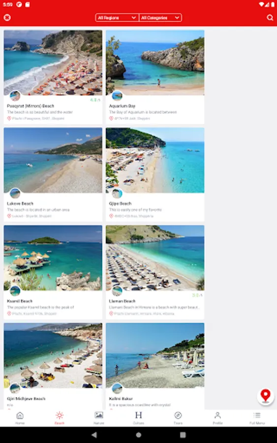This screenshot has height=443, width=277.
Task: Open the Gjipe Beach photo
Action: [x=155, y=160]
